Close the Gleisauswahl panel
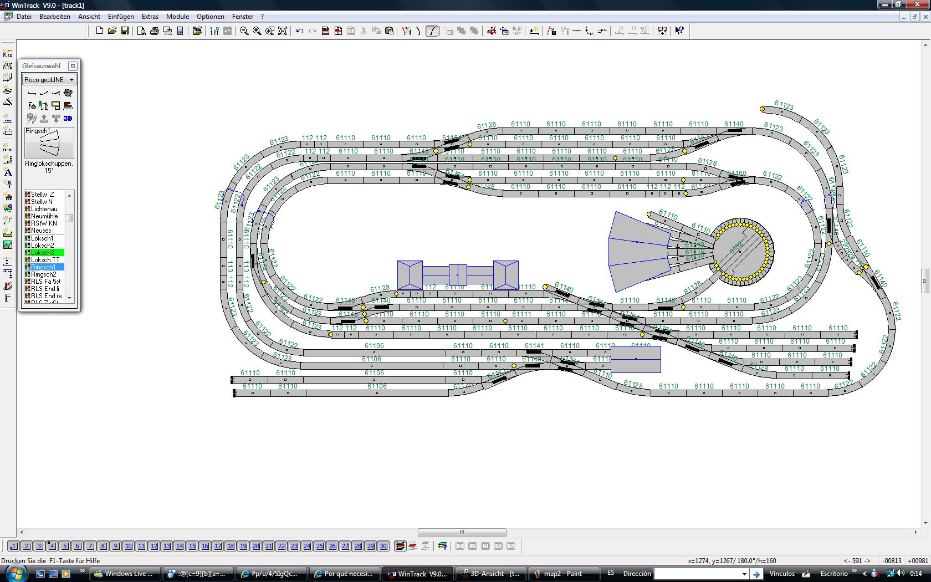Viewport: 931px width, 582px height. click(x=73, y=66)
